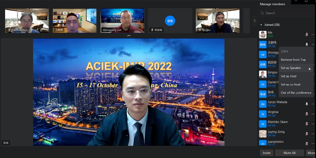Toggle 'Set top' tag under Virginia
Image resolution: width=316 pixels, height=158 pixels.
click(272, 115)
